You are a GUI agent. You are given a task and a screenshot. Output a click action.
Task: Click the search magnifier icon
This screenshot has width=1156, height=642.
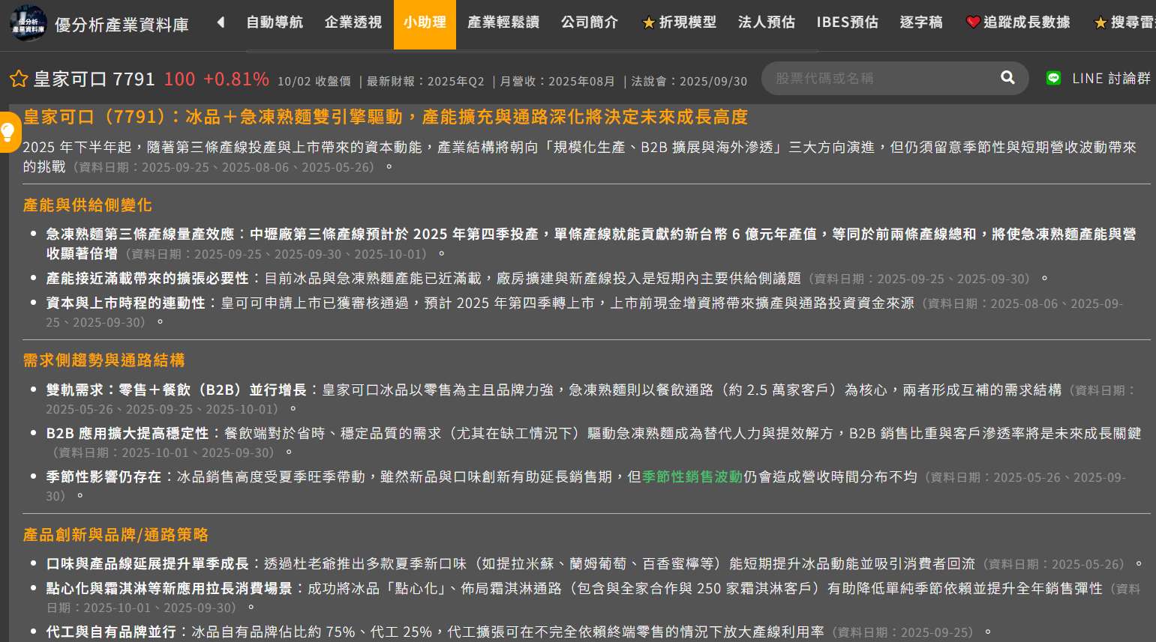(1007, 78)
